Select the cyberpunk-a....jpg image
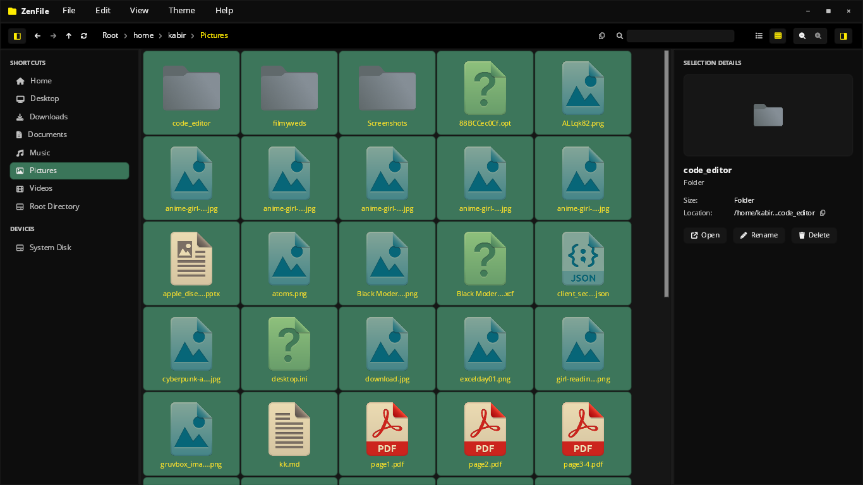 [191, 349]
